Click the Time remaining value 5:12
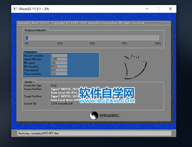Viewport: 192px width, 147px height. (x=59, y=74)
